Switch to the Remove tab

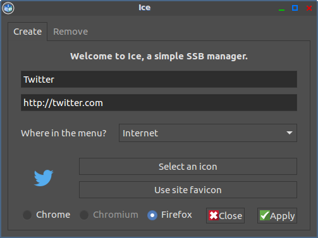coord(70,32)
